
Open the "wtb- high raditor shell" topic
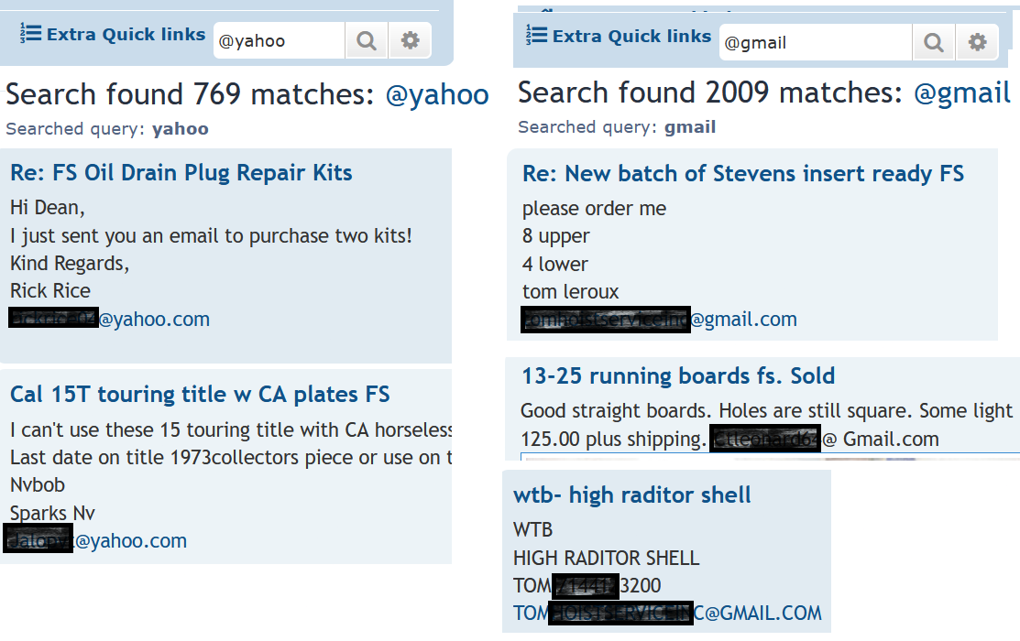click(632, 495)
